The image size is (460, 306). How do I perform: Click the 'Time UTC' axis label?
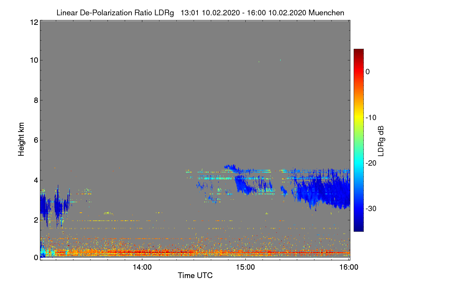point(195,275)
